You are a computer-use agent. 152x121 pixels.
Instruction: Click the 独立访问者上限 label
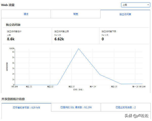(62, 31)
